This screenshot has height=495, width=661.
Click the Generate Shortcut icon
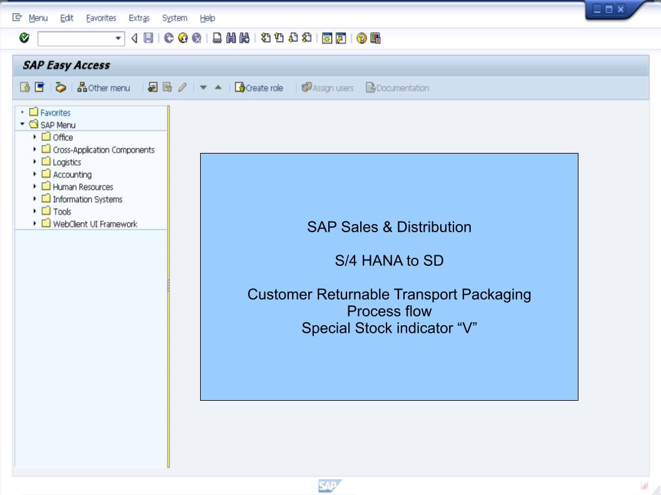pyautogui.click(x=341, y=38)
